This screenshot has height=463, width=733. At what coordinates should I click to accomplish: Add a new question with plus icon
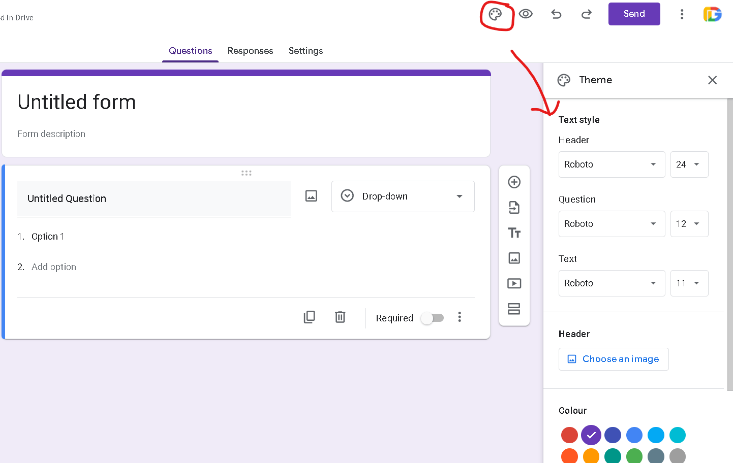tap(514, 182)
